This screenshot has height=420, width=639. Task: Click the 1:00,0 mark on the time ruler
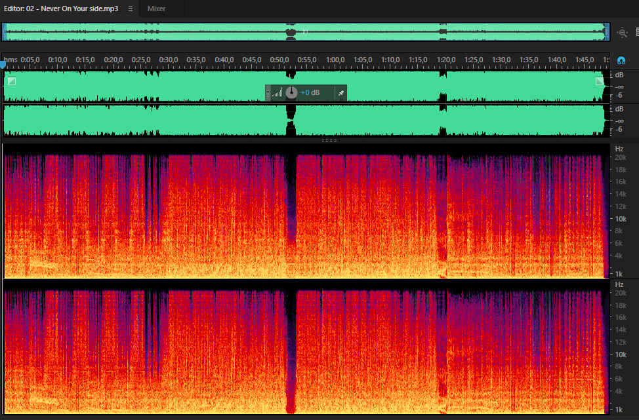pyautogui.click(x=335, y=60)
